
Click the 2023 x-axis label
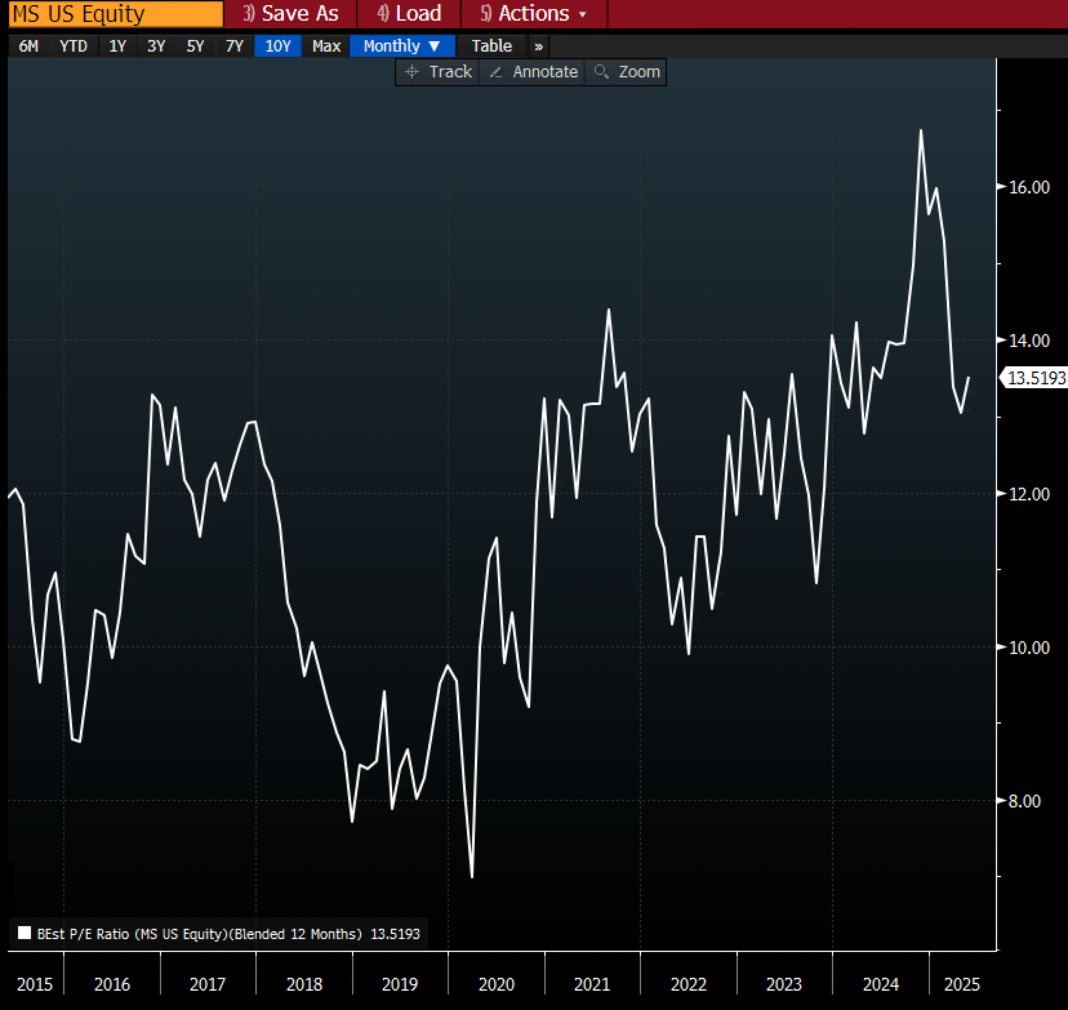(784, 984)
